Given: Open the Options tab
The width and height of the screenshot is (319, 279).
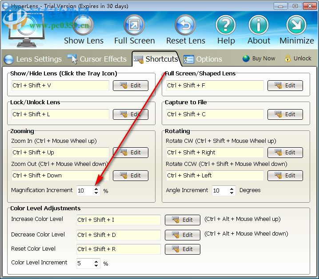Looking at the screenshot, I should click(203, 59).
